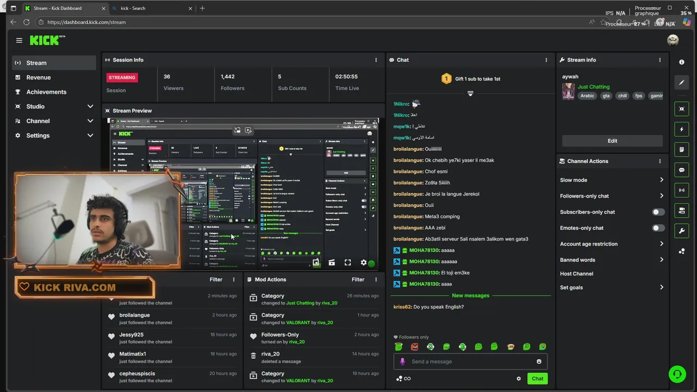
Task: Toggle the channel actions widget icon
Action: (682, 210)
